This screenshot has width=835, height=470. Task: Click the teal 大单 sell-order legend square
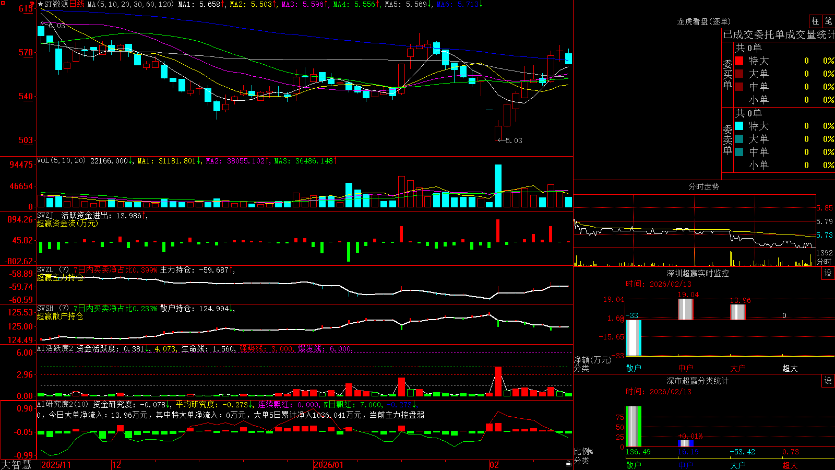click(739, 139)
